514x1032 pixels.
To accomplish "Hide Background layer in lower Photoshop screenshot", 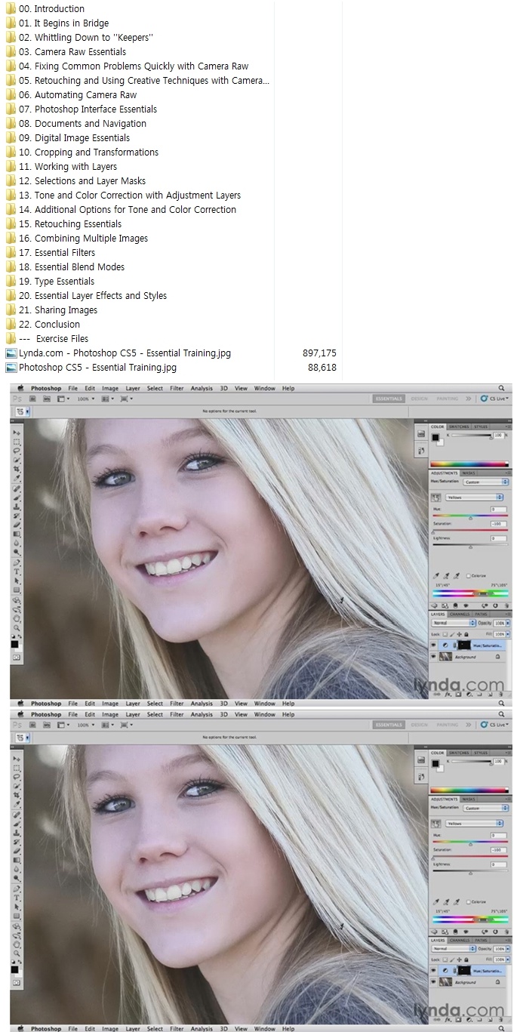I will pyautogui.click(x=433, y=981).
